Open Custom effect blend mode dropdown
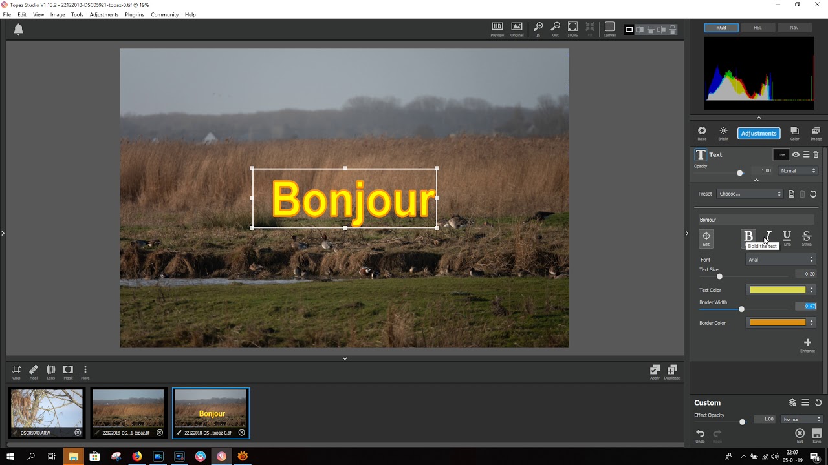 (x=801, y=419)
